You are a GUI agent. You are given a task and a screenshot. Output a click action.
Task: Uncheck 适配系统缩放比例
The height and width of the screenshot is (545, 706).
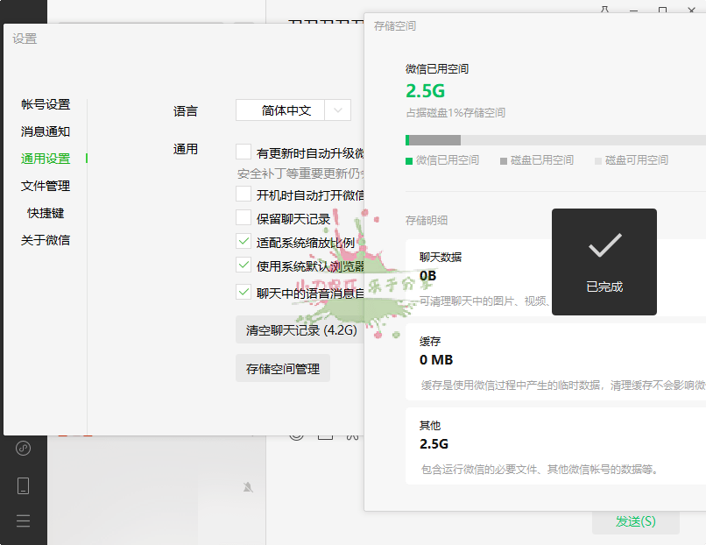[244, 243]
